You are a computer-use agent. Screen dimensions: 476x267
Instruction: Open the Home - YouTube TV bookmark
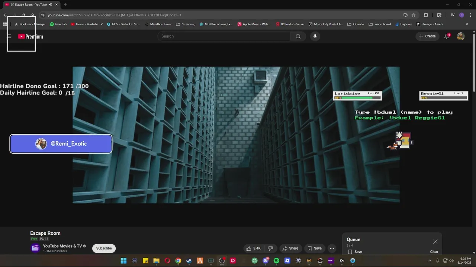click(x=86, y=24)
